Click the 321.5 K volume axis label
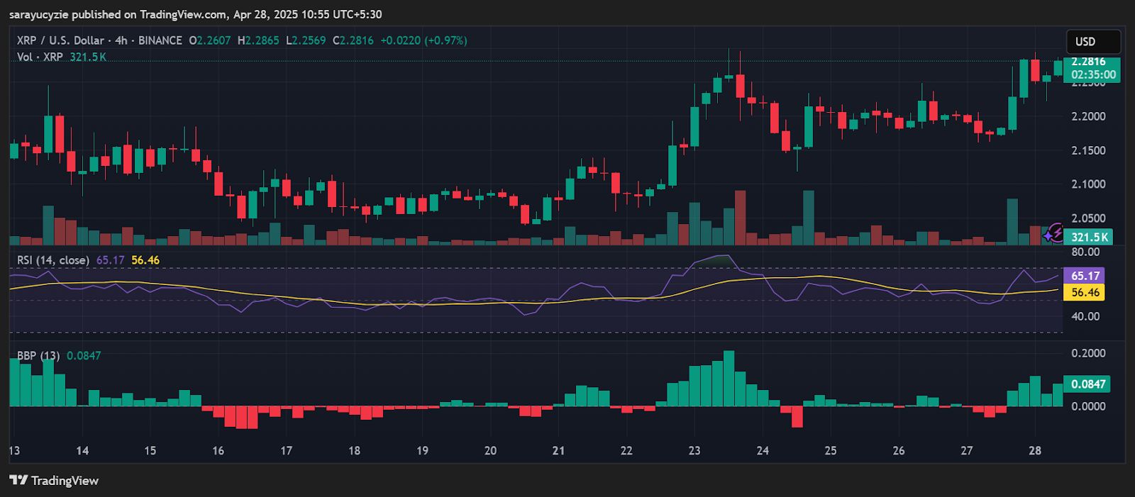 tap(1088, 237)
